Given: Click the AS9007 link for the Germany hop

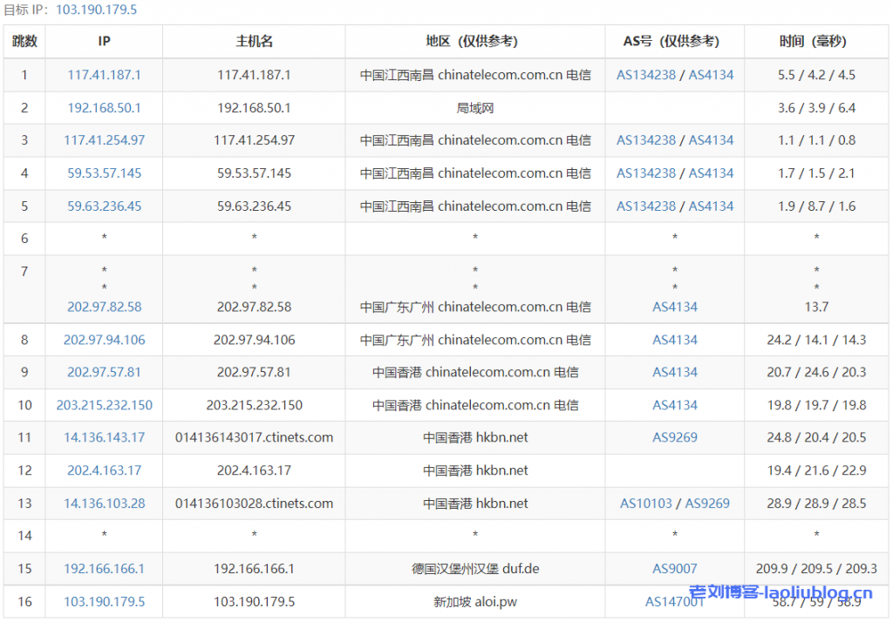Looking at the screenshot, I should click(x=674, y=569).
